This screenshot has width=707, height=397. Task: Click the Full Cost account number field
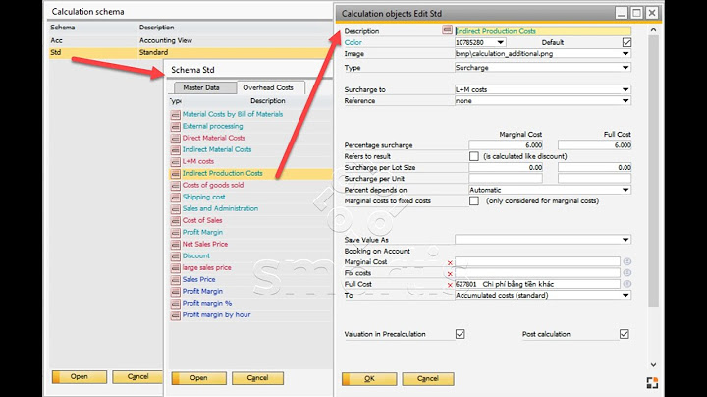pyautogui.click(x=537, y=284)
